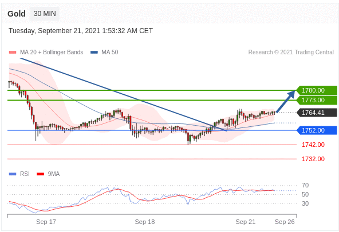The height and width of the screenshot is (232, 339).
Task: Click the blue RSI legend swatch
Action: pos(13,174)
